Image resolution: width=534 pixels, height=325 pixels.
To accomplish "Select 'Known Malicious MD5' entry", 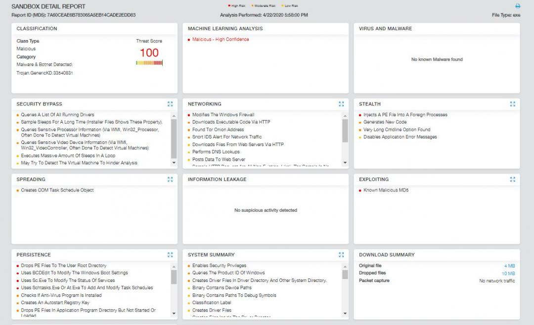I will click(386, 190).
